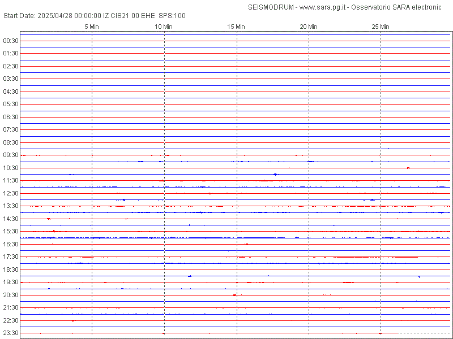Click the 01:30 row time label
453x339 pixels.
tap(11, 53)
